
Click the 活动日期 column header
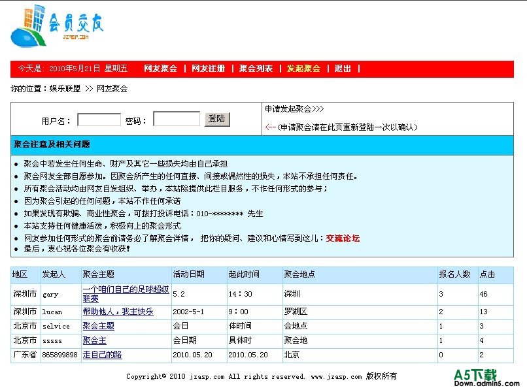click(188, 274)
